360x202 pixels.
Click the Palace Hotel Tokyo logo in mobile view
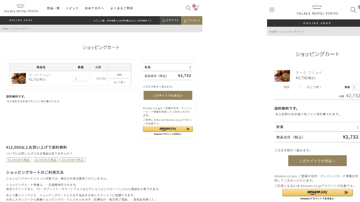(x=317, y=10)
